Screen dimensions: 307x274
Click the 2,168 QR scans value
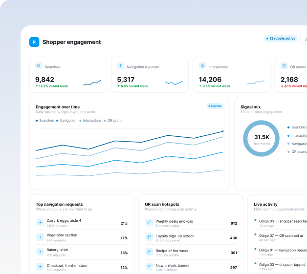289,80
